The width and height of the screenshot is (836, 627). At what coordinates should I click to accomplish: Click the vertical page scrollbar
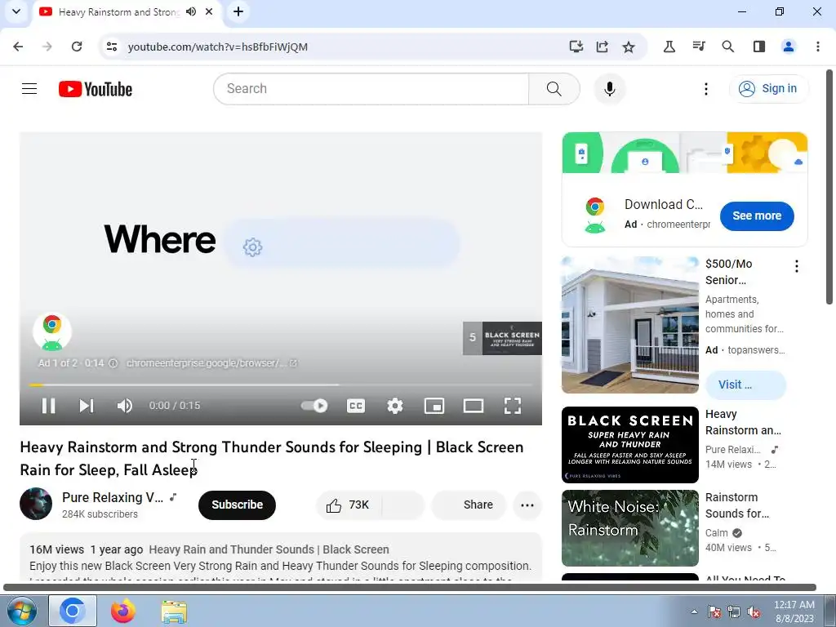point(829,187)
